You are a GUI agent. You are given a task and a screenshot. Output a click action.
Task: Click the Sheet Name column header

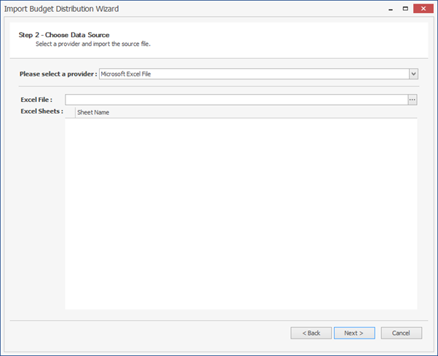(246, 112)
